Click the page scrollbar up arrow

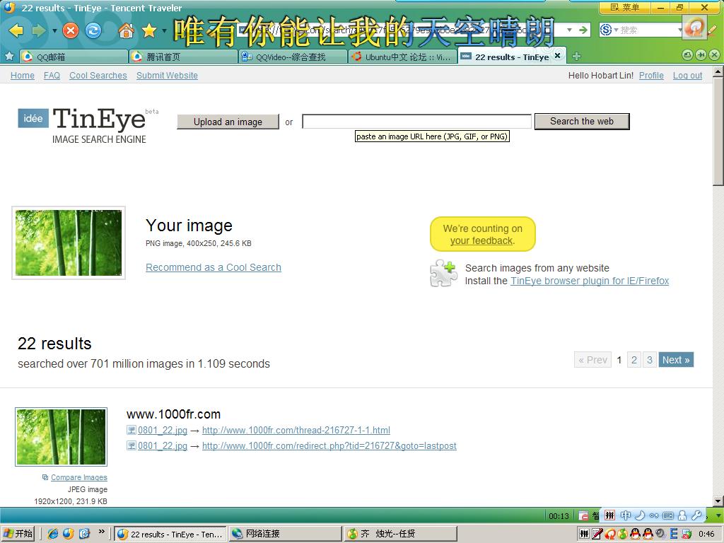point(718,71)
